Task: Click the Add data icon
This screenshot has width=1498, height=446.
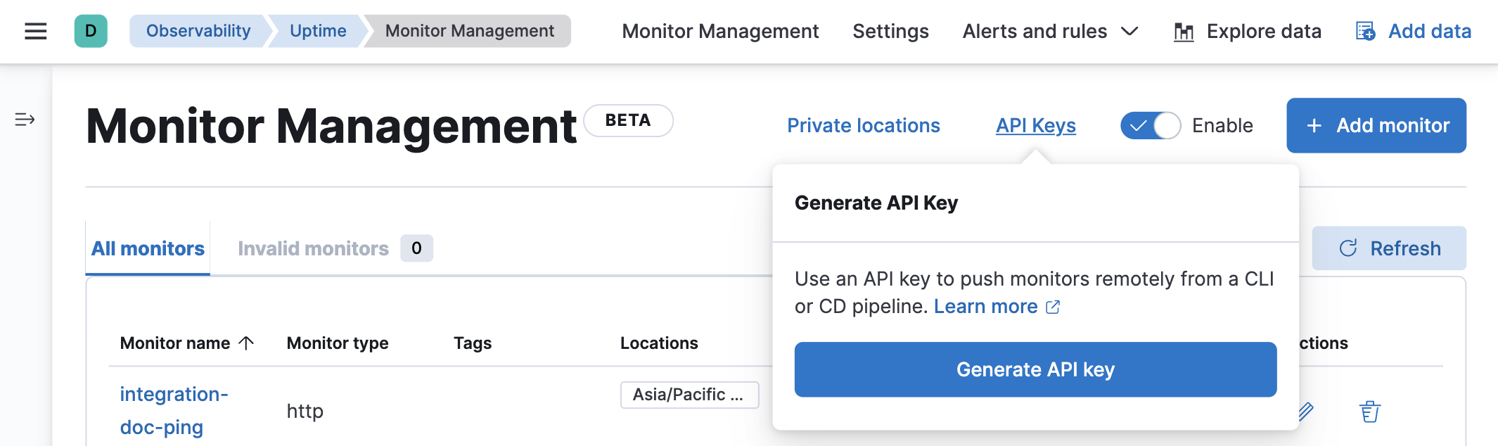Action: coord(1365,32)
